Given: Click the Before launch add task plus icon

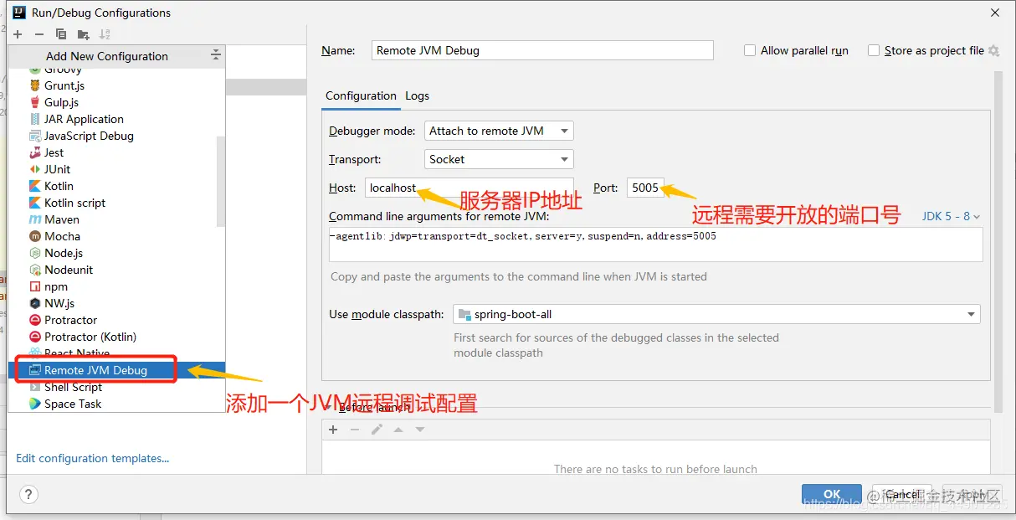Looking at the screenshot, I should [333, 429].
